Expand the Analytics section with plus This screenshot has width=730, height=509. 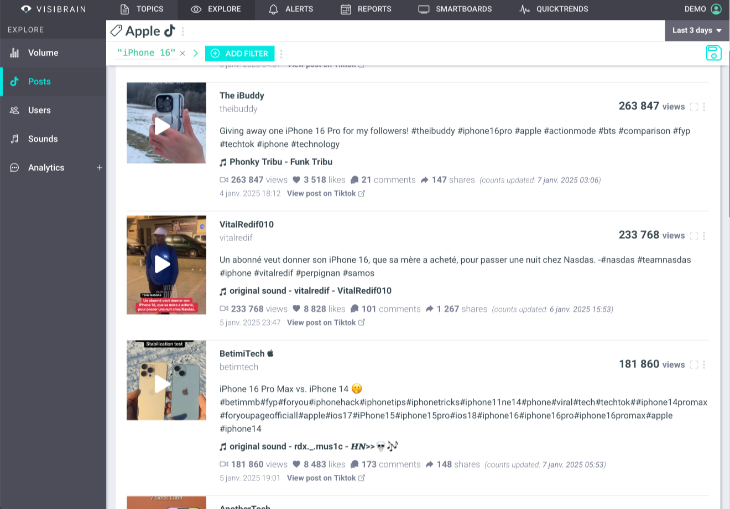[x=100, y=167]
